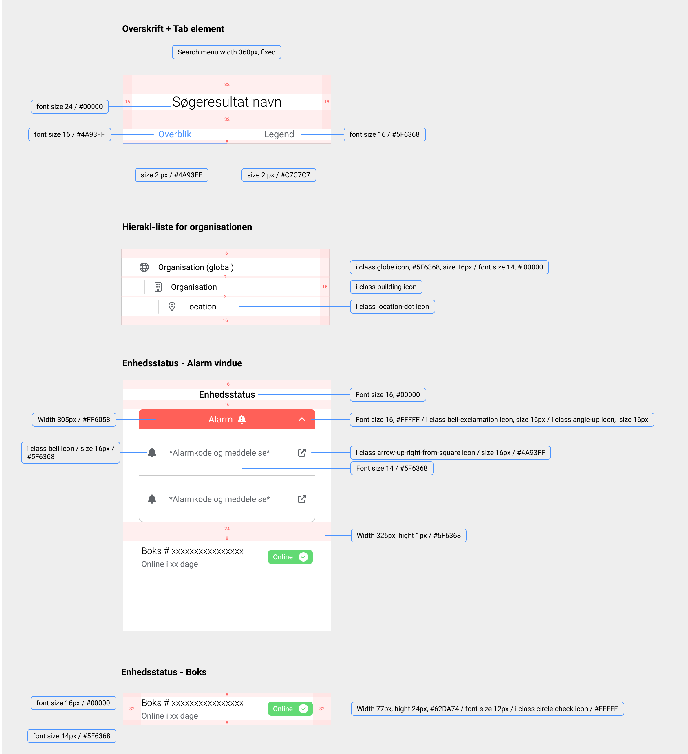
Task: Switch to the Legend tab
Action: (x=279, y=134)
